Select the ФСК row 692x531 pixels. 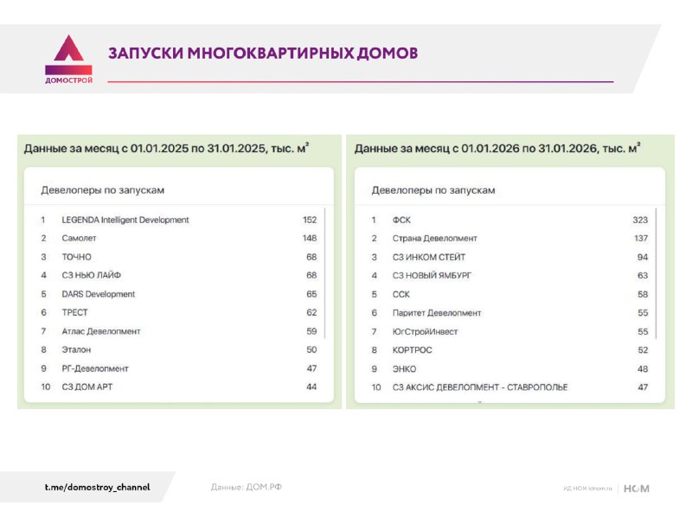[509, 220]
